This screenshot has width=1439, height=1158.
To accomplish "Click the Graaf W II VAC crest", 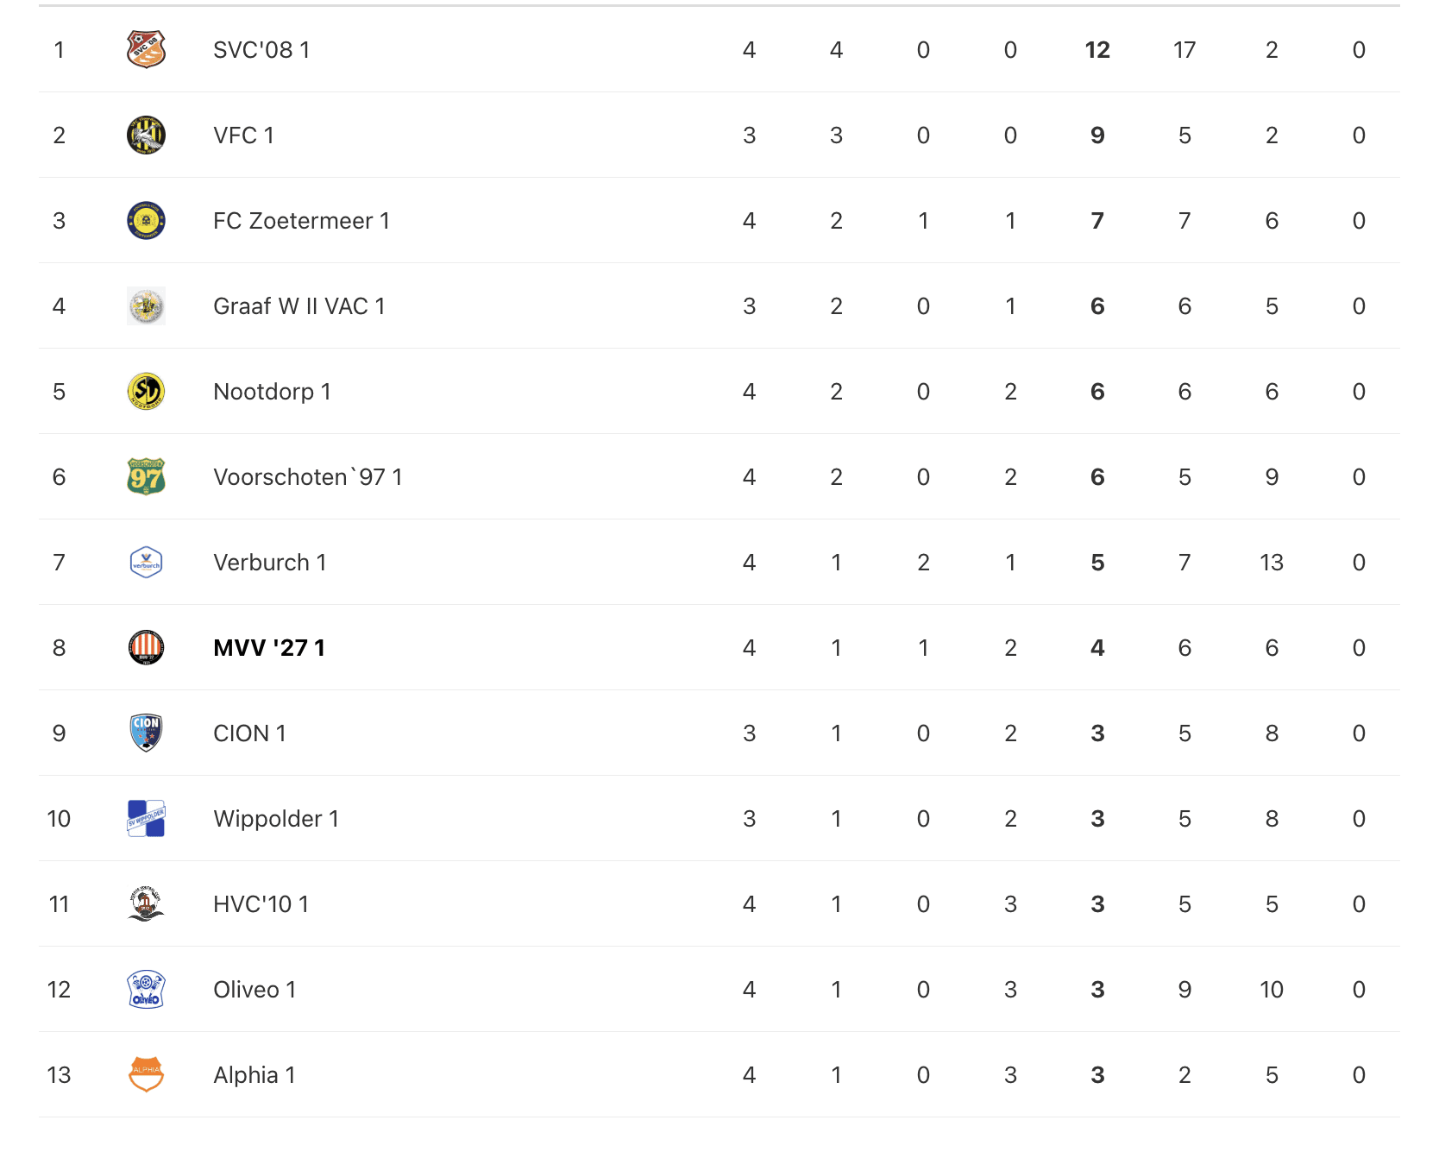I will pyautogui.click(x=146, y=306).
